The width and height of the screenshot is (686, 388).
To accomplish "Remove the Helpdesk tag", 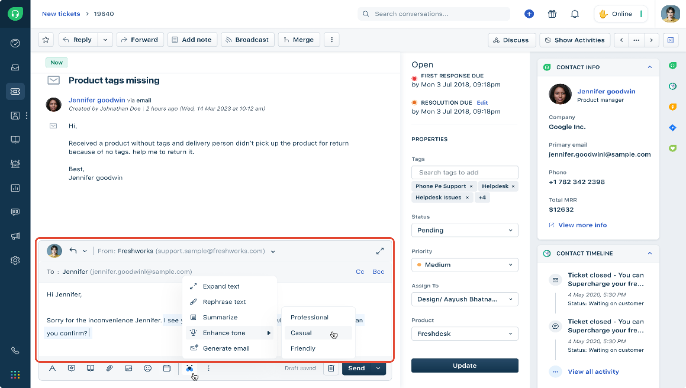I will point(513,186).
